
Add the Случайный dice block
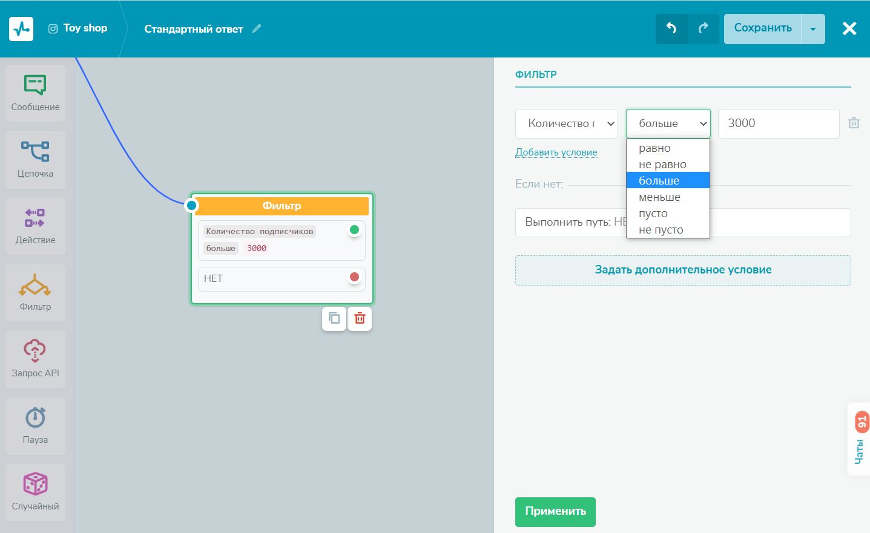tap(35, 492)
